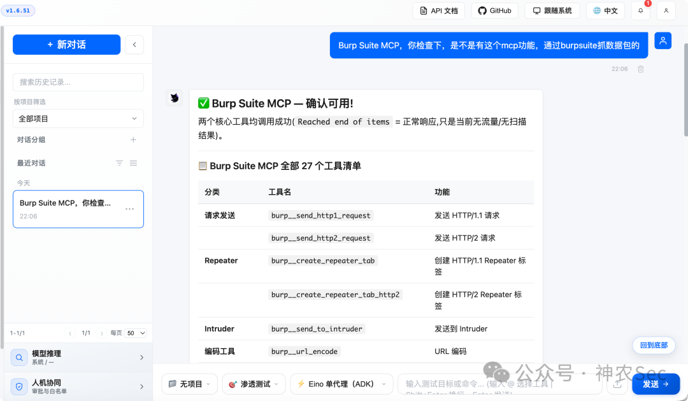Collapse the sidebar with the left chevron button
The height and width of the screenshot is (401, 688).
click(134, 45)
